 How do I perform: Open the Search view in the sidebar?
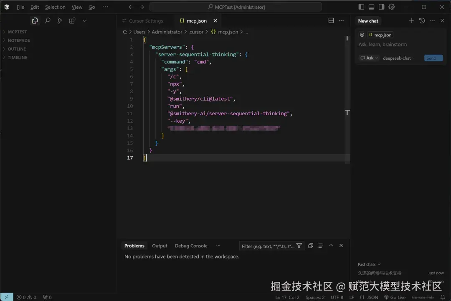46,20
